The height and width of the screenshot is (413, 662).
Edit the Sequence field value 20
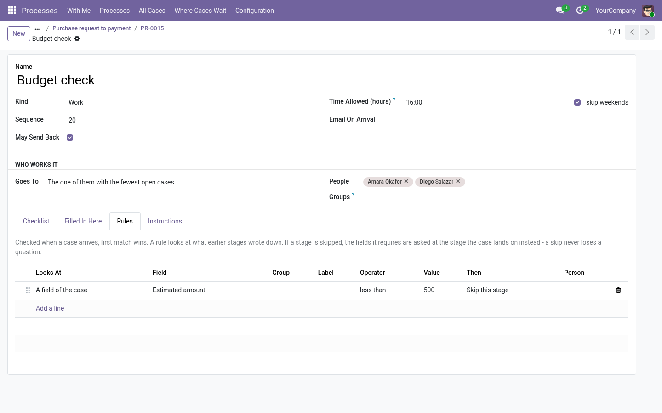[191, 120]
